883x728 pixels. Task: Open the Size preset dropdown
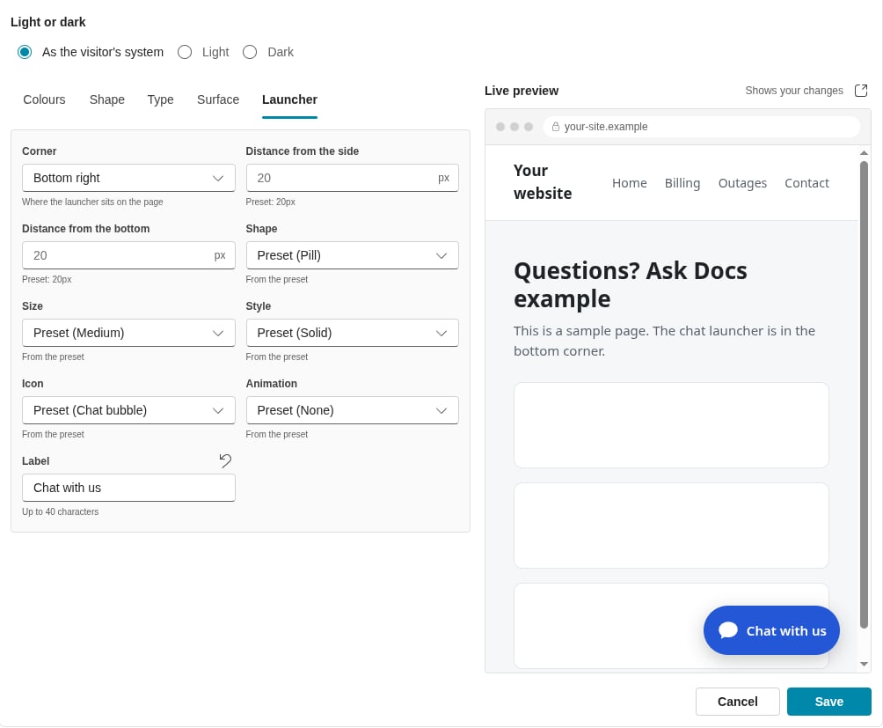click(128, 333)
